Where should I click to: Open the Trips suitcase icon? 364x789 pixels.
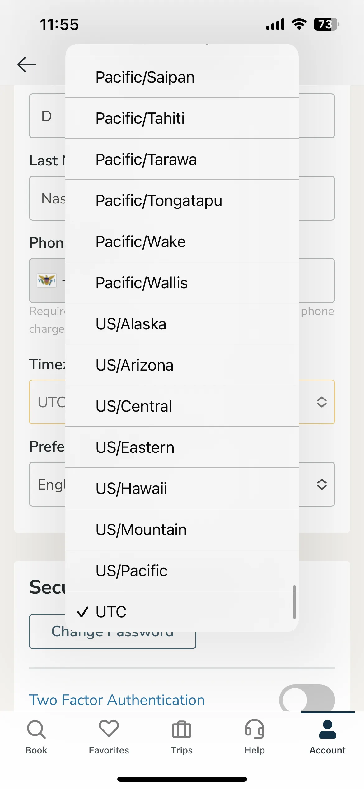(x=182, y=729)
